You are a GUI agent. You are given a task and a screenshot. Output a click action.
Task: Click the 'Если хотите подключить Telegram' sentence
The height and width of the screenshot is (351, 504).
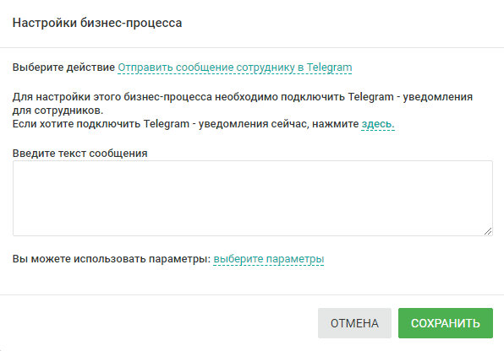[185, 124]
